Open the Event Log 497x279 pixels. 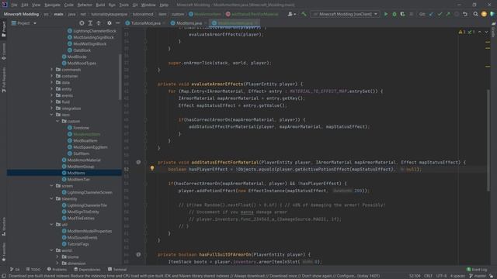click(x=477, y=270)
